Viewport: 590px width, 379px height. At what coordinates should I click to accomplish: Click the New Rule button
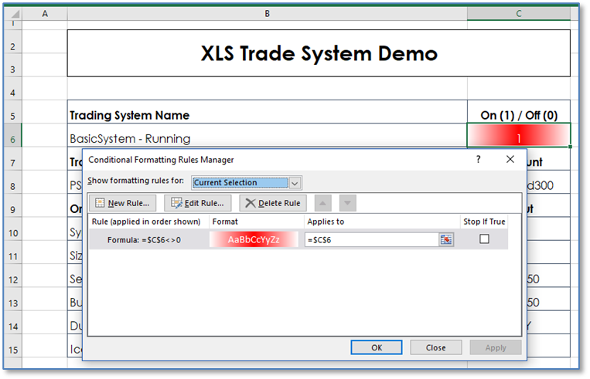coord(124,203)
